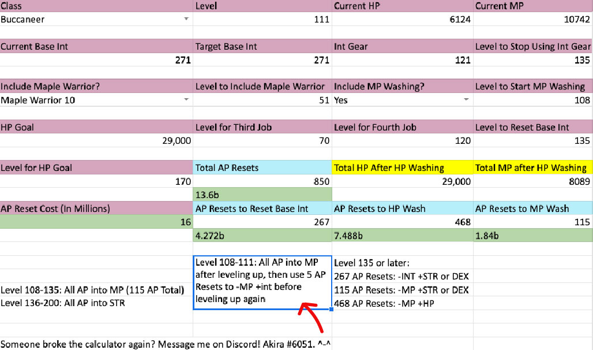Click the Level for HP Goal value 170
The image size is (593, 350).
96,181
